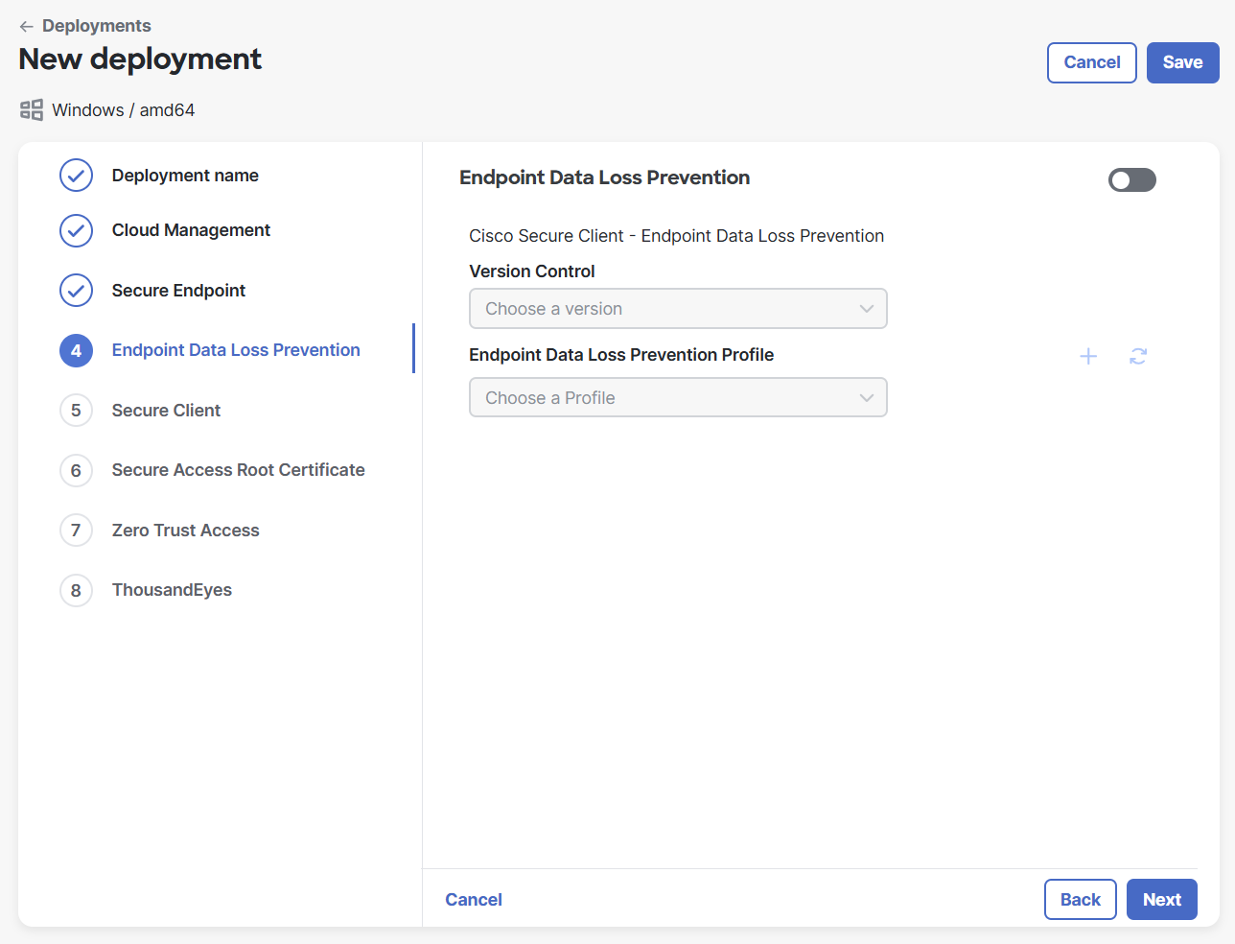Click the plus icon to add a profile

click(x=1088, y=357)
